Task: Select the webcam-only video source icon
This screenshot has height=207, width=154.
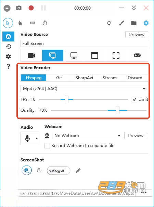Action: [31, 56]
